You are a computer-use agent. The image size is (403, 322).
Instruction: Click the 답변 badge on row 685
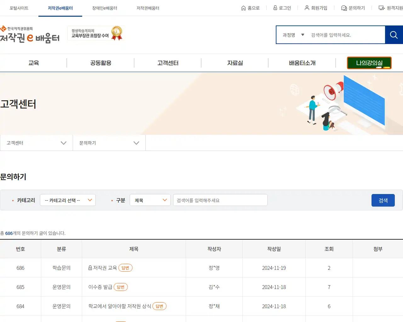[x=121, y=287]
